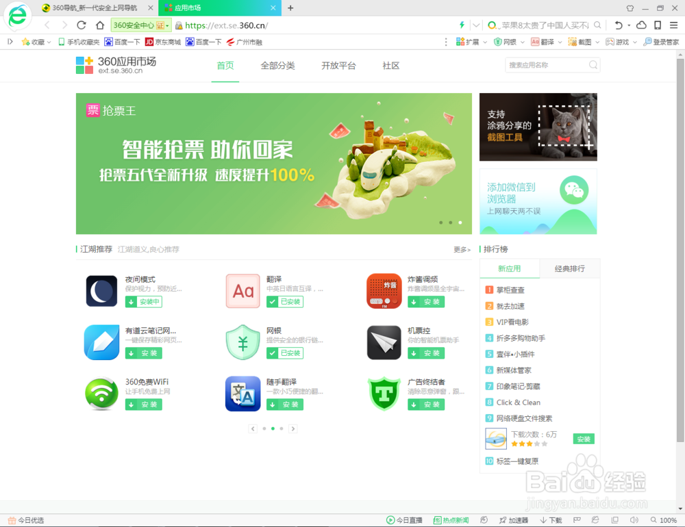The width and height of the screenshot is (685, 527).
Task: Click the search magnifier in app search box
Action: [x=593, y=65]
